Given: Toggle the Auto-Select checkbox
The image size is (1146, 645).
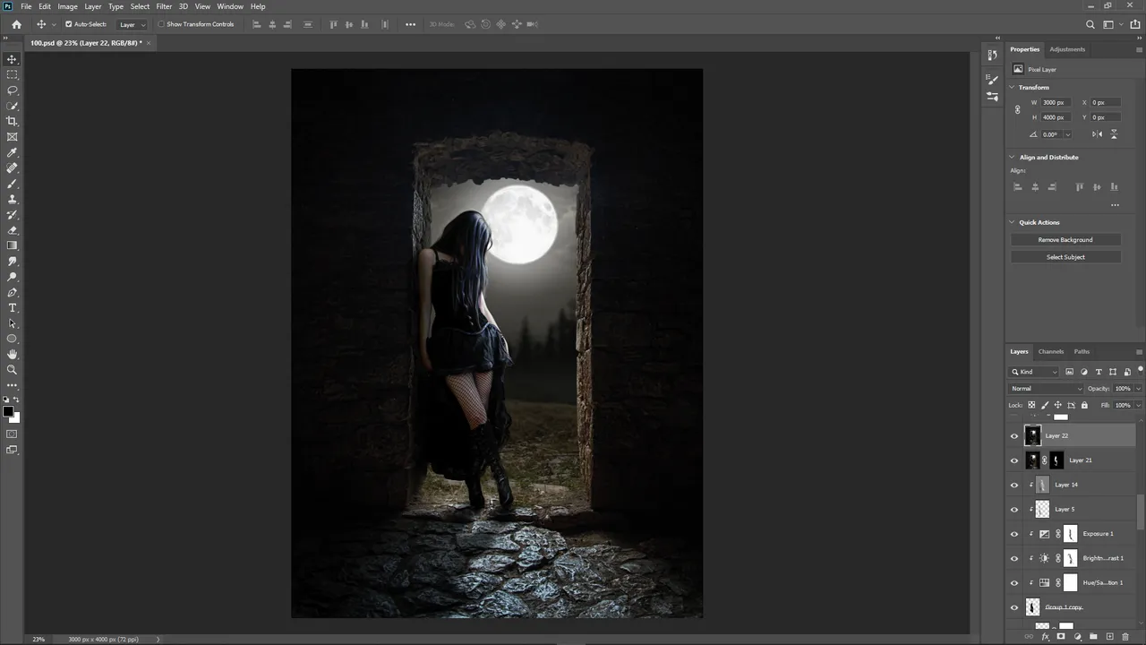Looking at the screenshot, I should tap(69, 24).
